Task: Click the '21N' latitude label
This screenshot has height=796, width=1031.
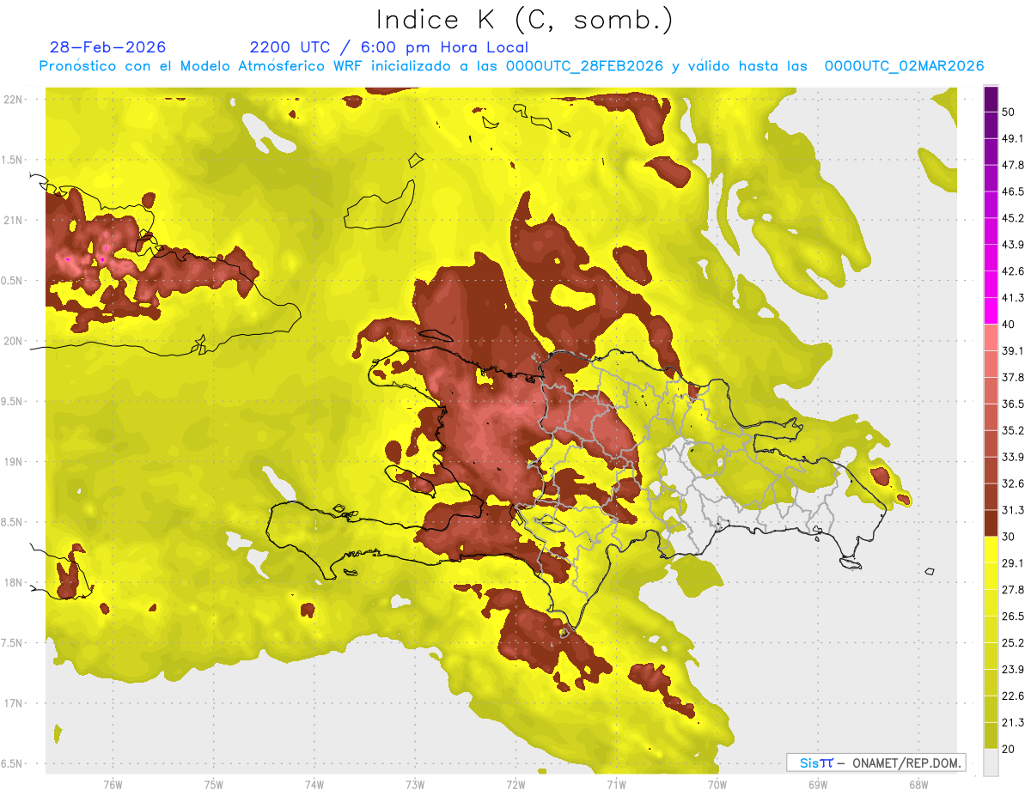Action: (13, 220)
